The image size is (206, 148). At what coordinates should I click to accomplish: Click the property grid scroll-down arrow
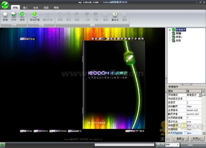(x=203, y=133)
